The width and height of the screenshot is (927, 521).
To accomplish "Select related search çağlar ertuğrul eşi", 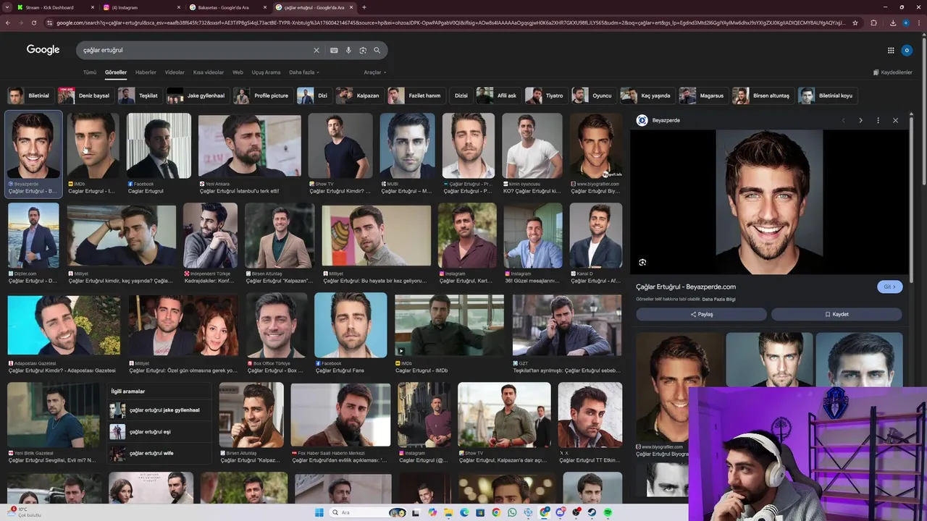I will (159, 432).
